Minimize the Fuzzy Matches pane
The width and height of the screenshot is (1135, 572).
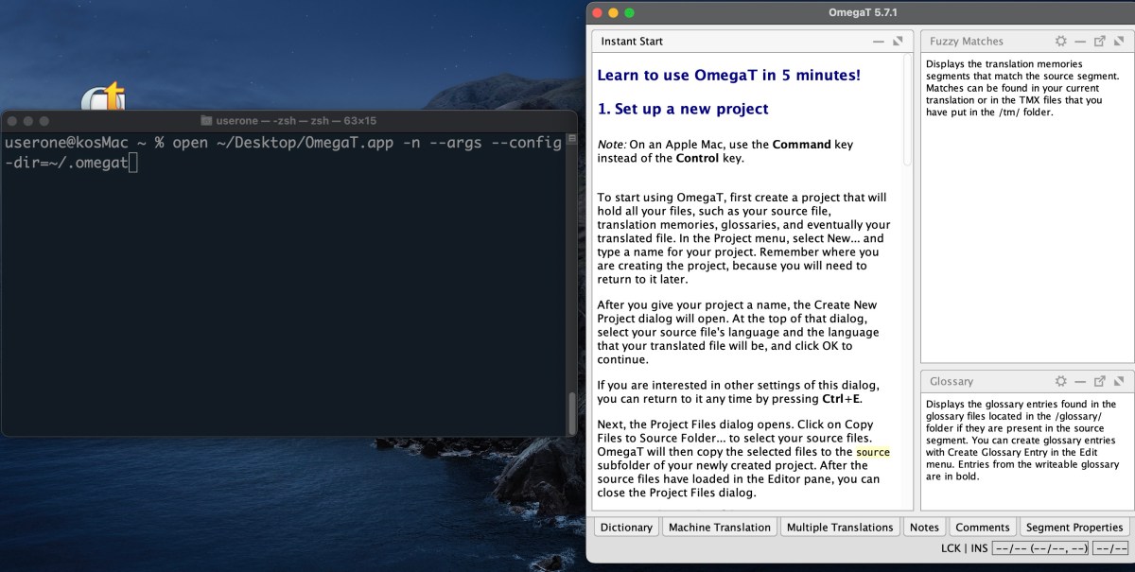(1079, 42)
